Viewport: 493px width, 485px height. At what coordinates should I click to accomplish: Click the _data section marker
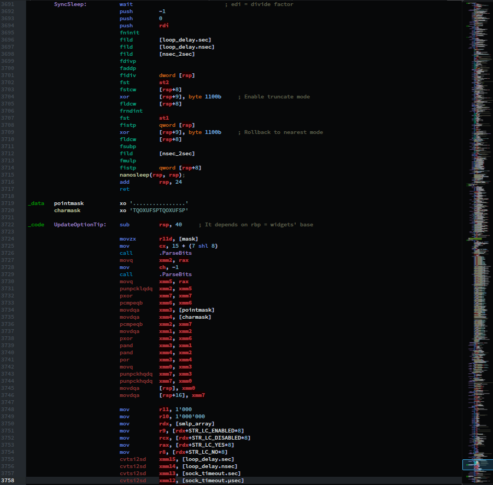point(36,203)
